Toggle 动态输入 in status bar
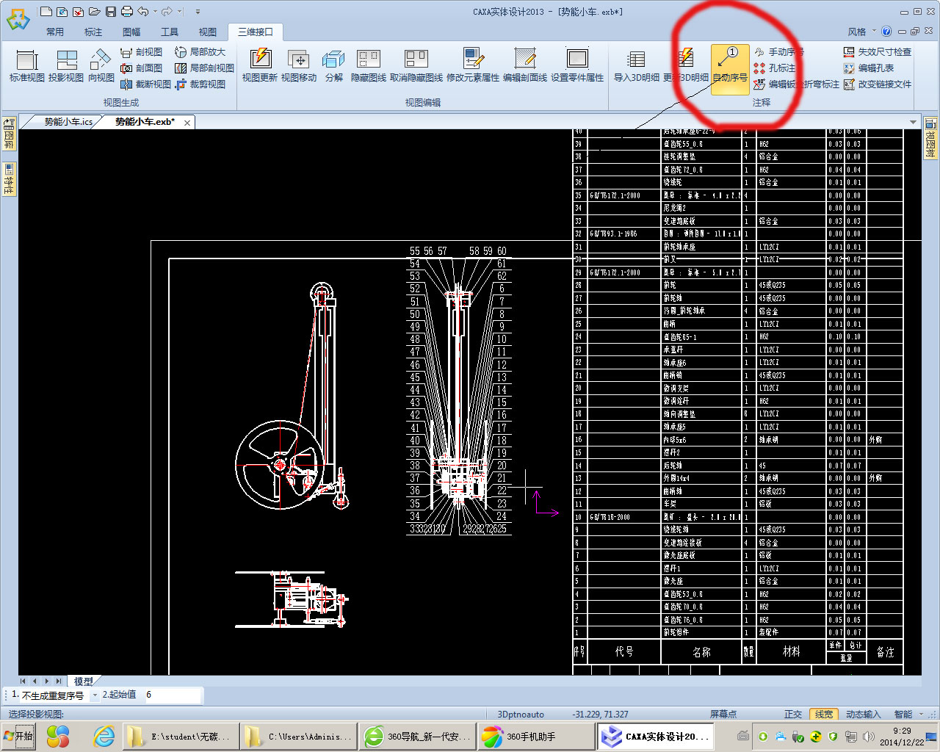The width and height of the screenshot is (940, 752). tap(863, 714)
